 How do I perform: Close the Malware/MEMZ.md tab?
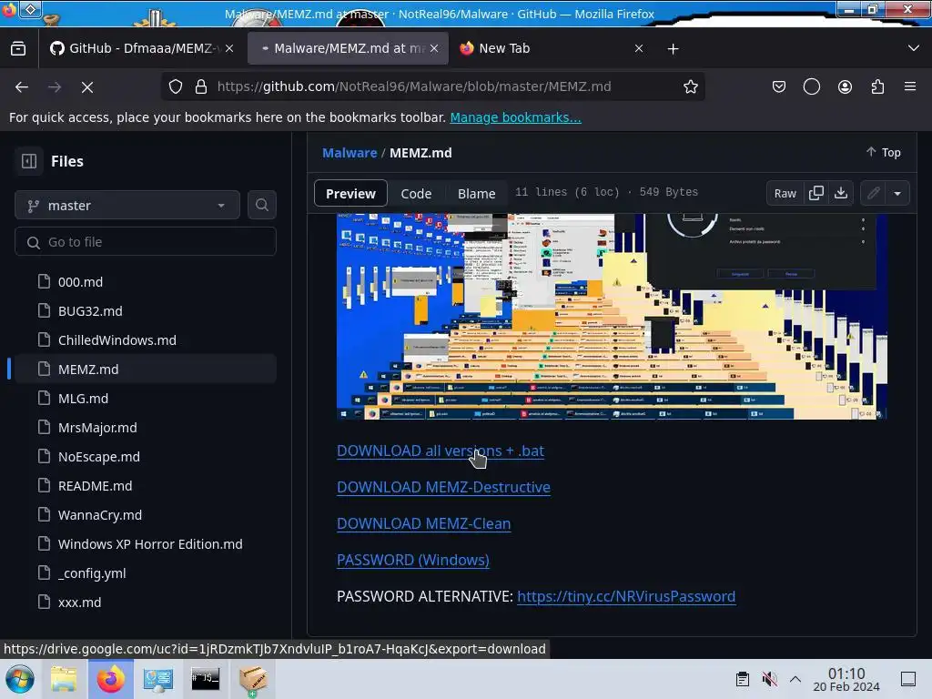(434, 48)
